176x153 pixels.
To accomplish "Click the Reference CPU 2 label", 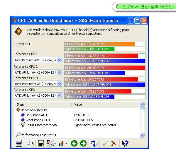I will (26, 67).
